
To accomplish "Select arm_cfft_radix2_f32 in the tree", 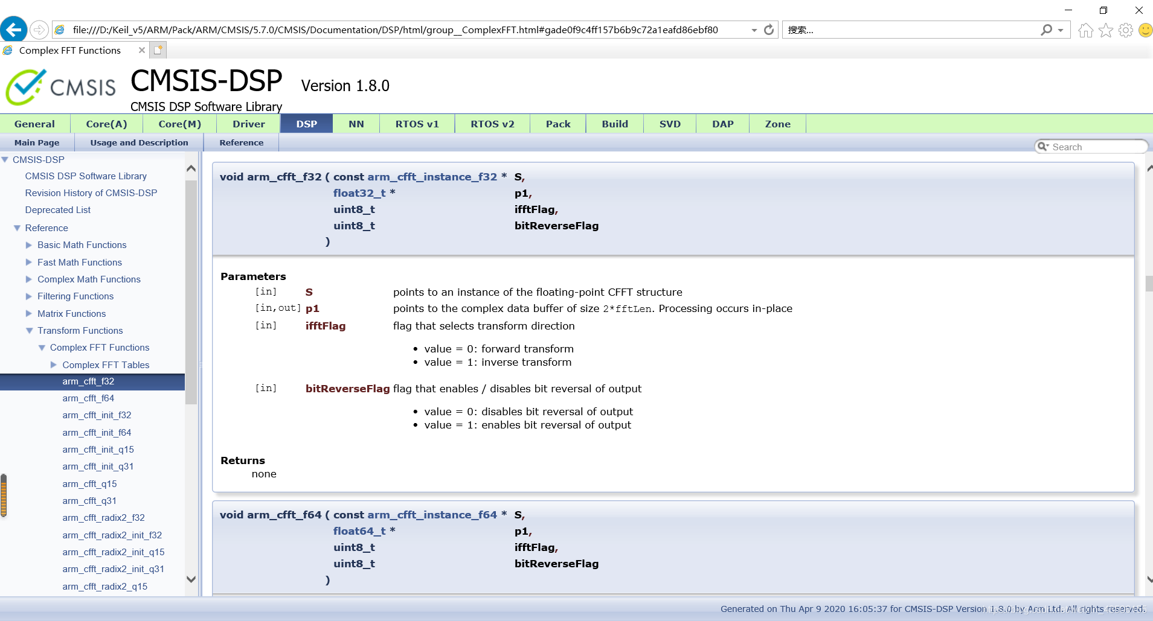I will pos(103,518).
